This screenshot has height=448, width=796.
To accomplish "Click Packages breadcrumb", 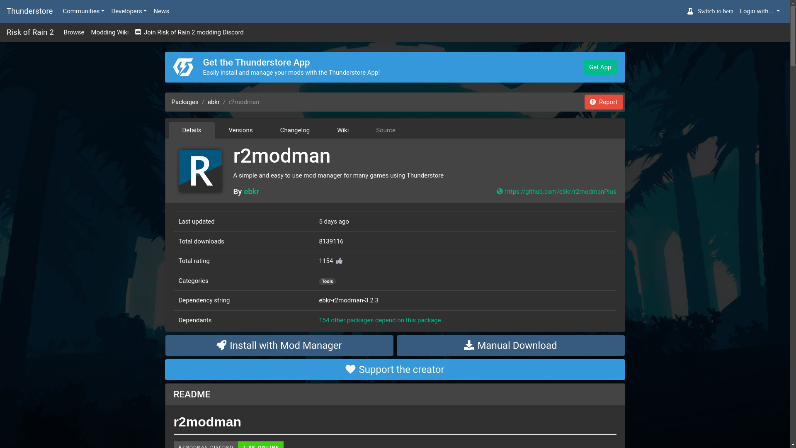I will click(x=185, y=102).
